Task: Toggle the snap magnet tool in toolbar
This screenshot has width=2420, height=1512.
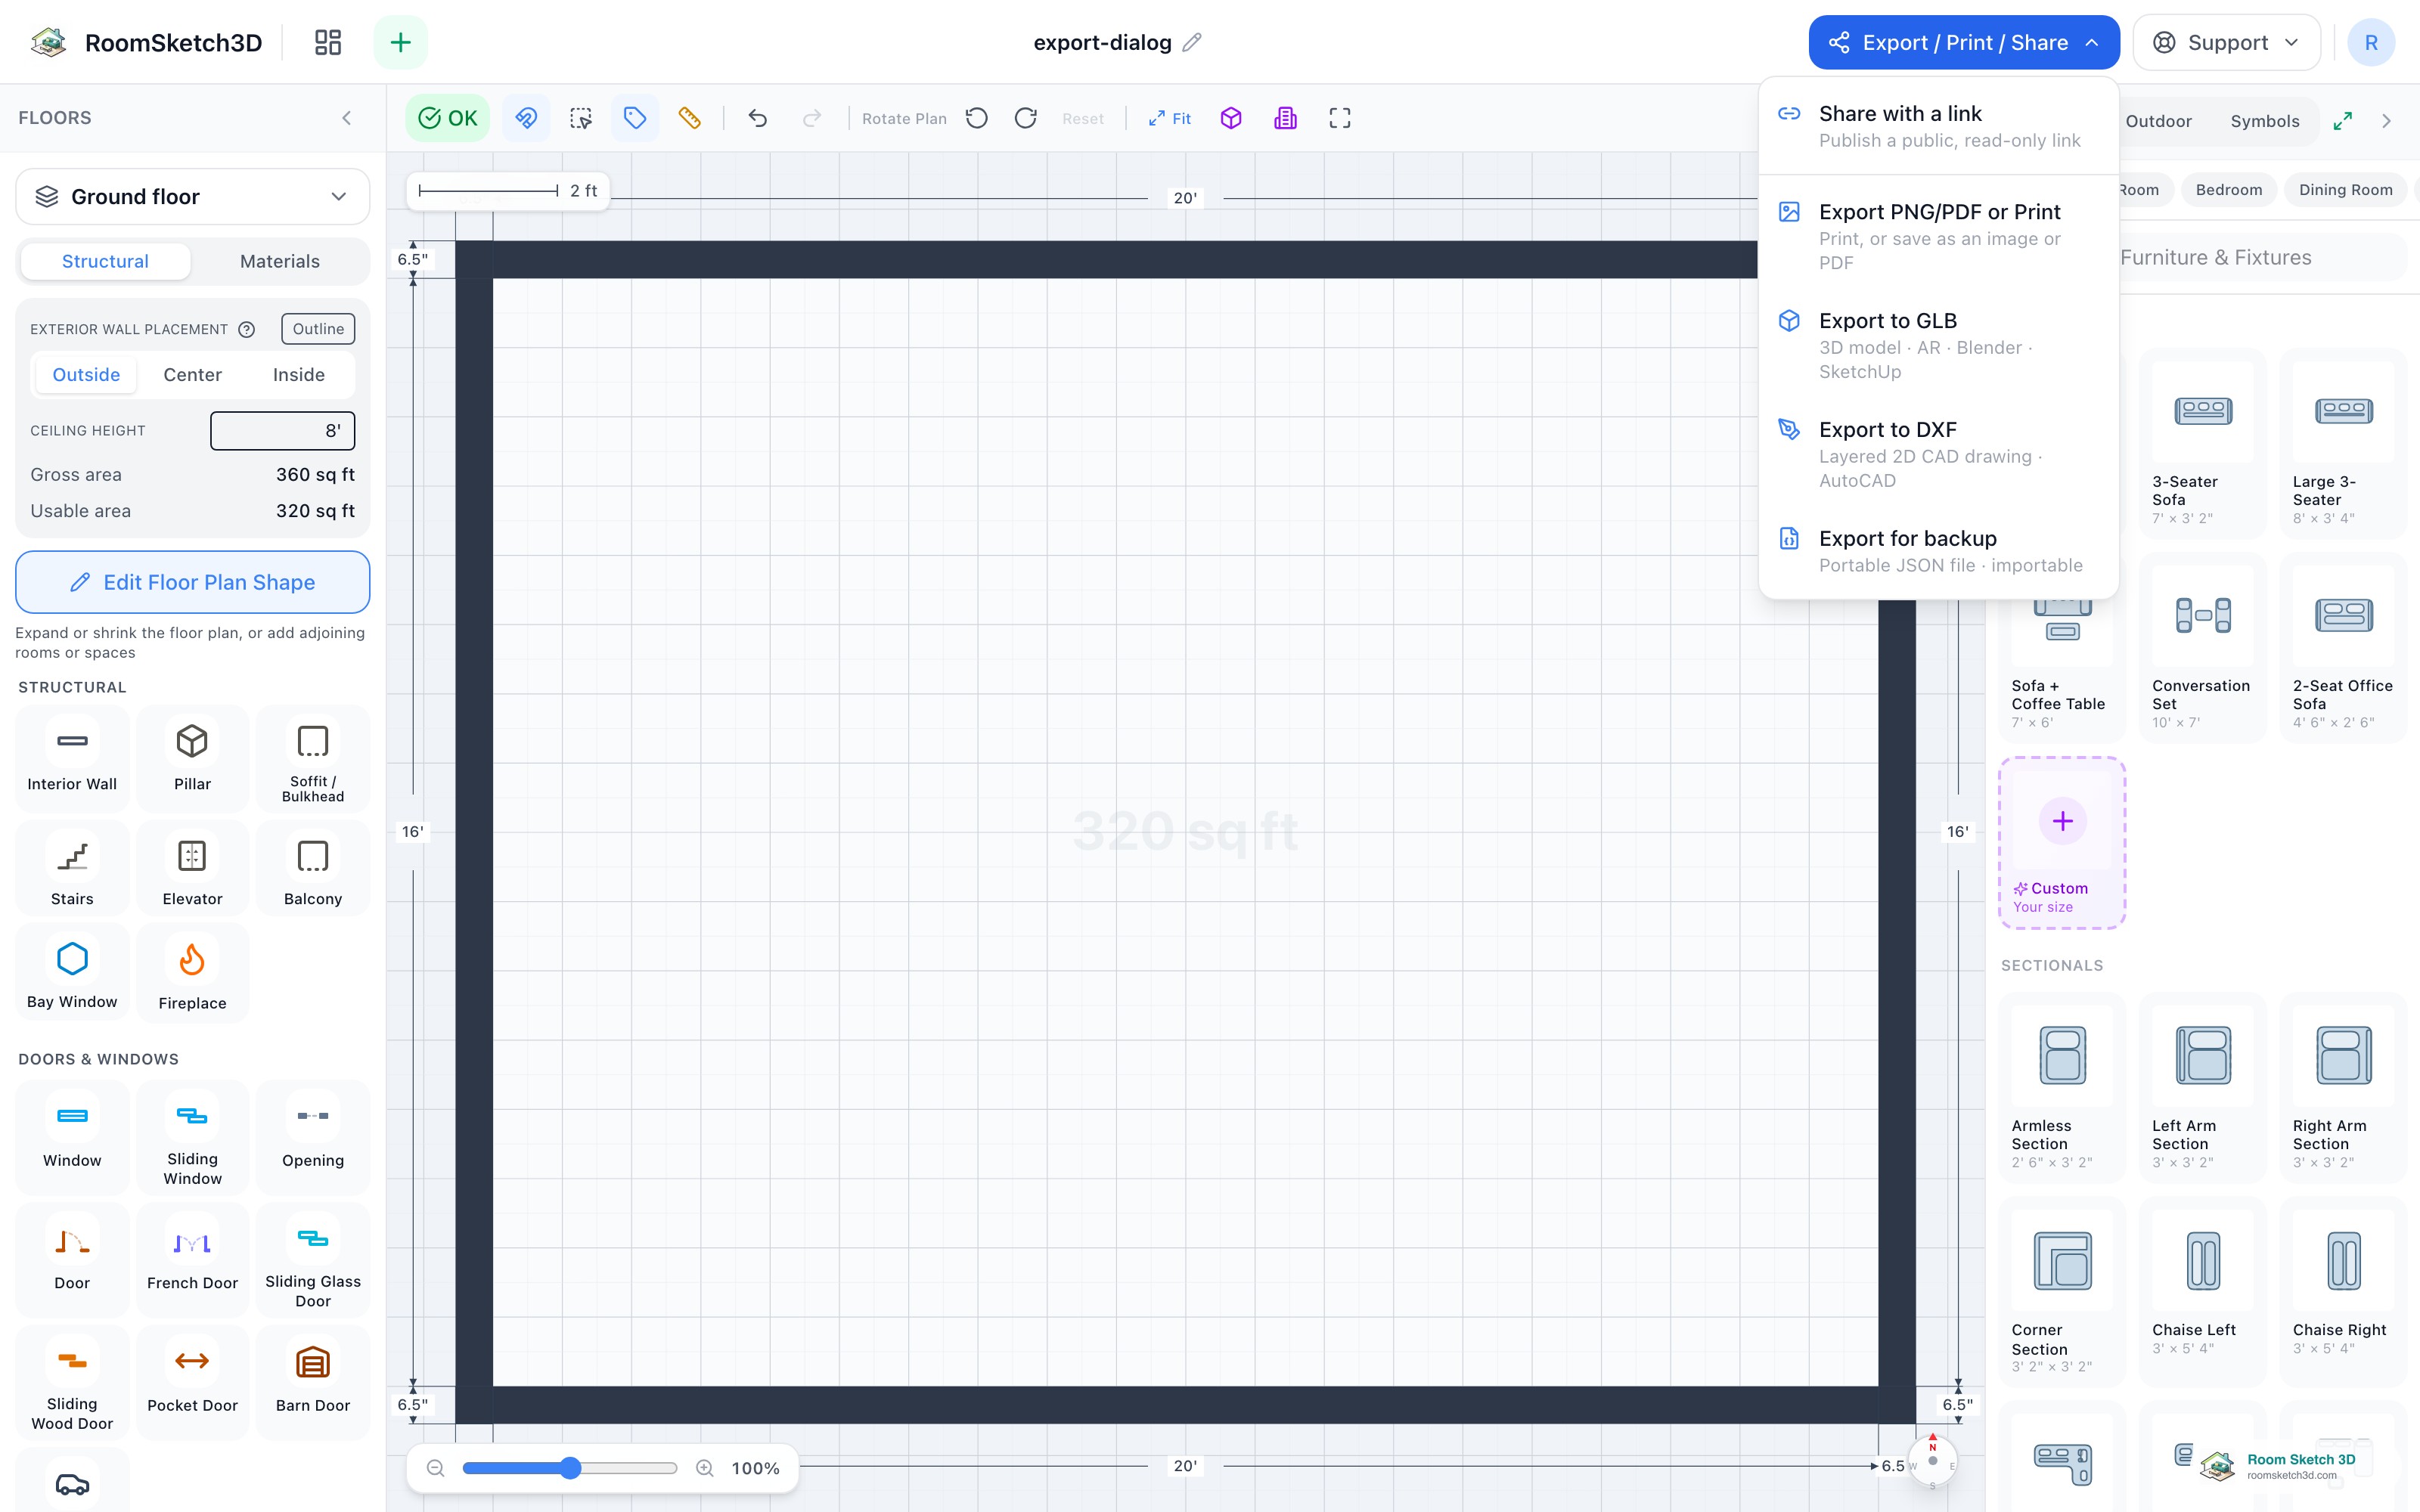Action: click(526, 118)
